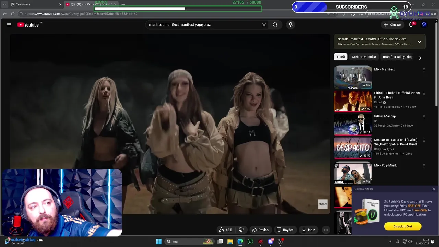Select the manifest adlı yükleyen chip
The image size is (439, 247).
point(398,57)
